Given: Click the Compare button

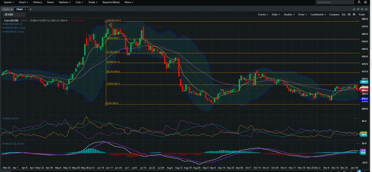Looking at the screenshot, I should (334, 14).
